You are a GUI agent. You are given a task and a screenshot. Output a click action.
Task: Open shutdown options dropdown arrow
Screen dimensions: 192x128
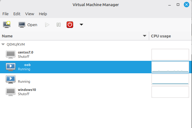click(x=81, y=25)
